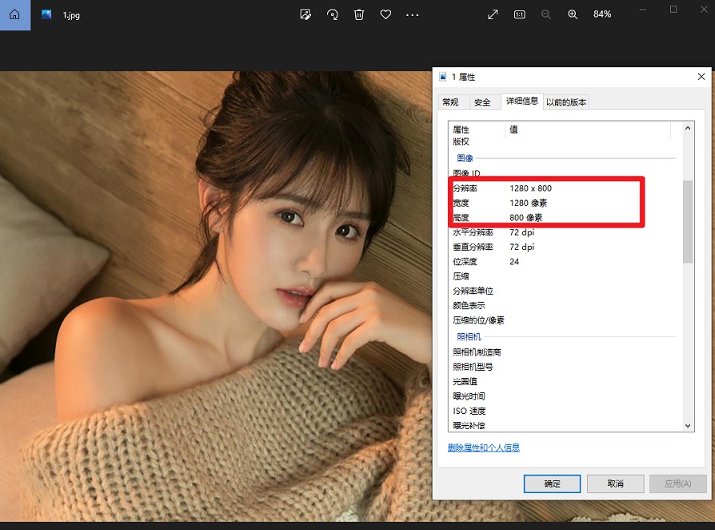Click the 图像 section heading
The width and height of the screenshot is (715, 530).
click(x=465, y=158)
